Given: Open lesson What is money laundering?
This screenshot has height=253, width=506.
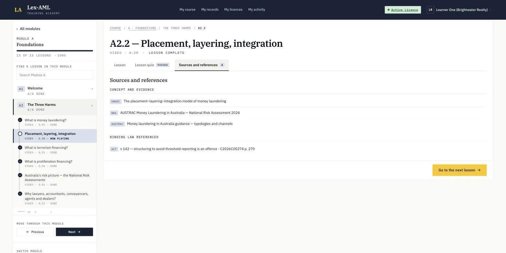Looking at the screenshot, I should 55,122.
